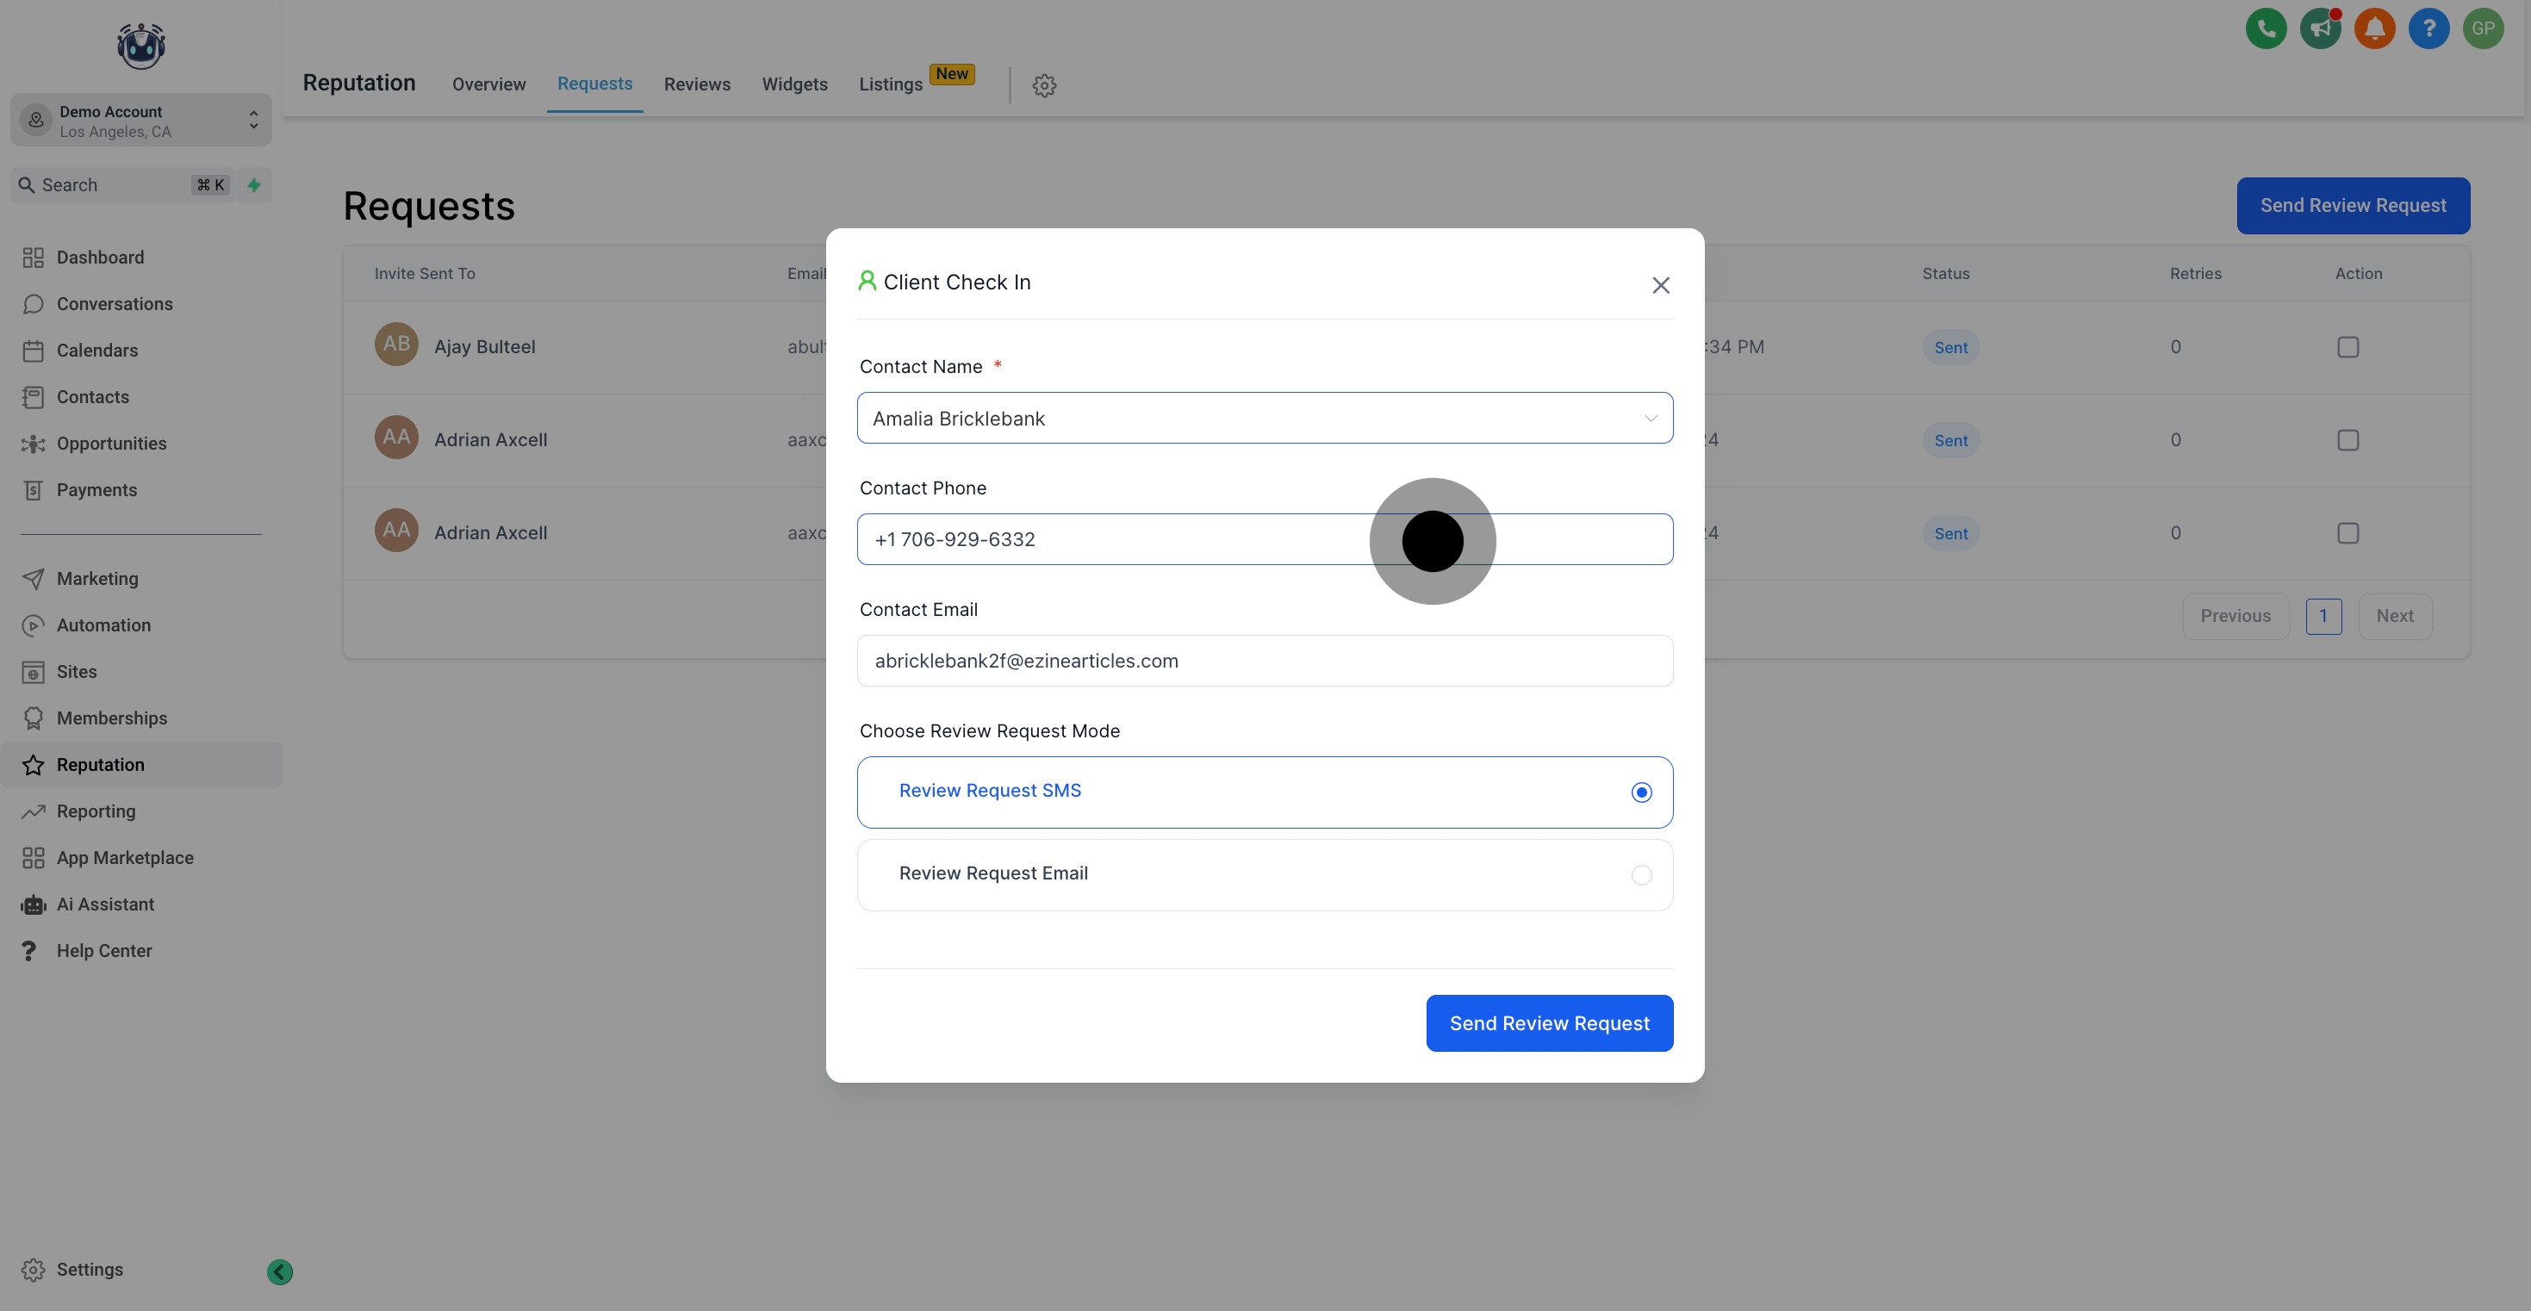Open Ai Assistant in sidebar

[105, 904]
